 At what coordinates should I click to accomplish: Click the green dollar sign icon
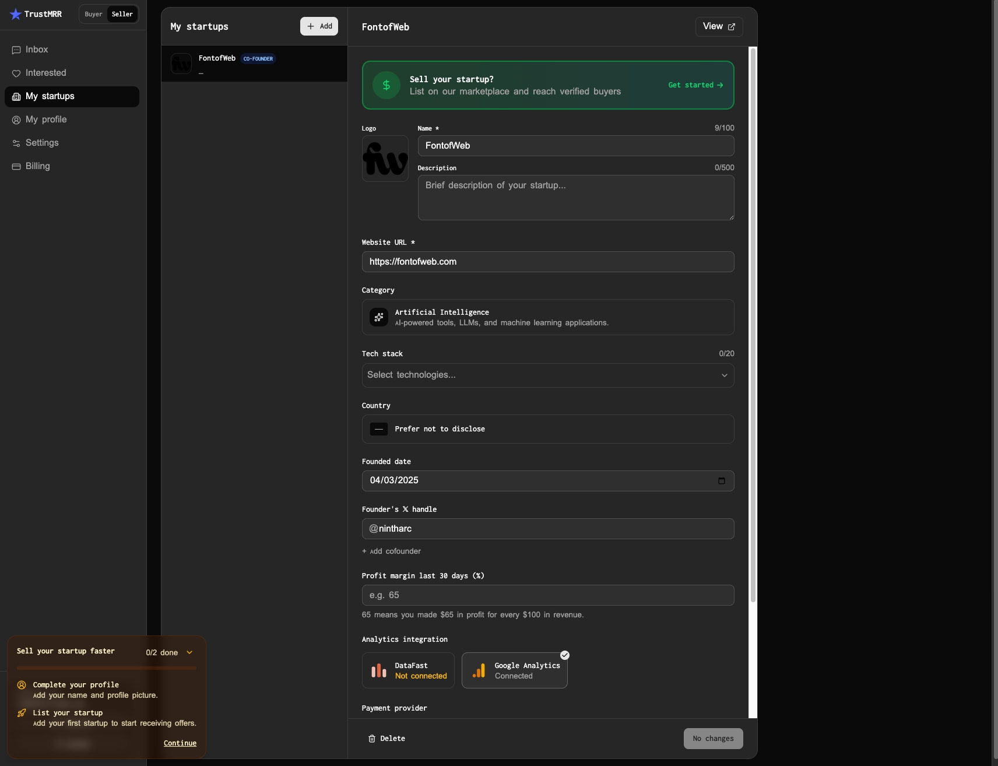coord(386,85)
